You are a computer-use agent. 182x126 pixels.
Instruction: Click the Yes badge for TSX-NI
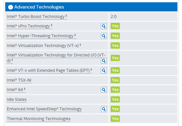[115, 80]
